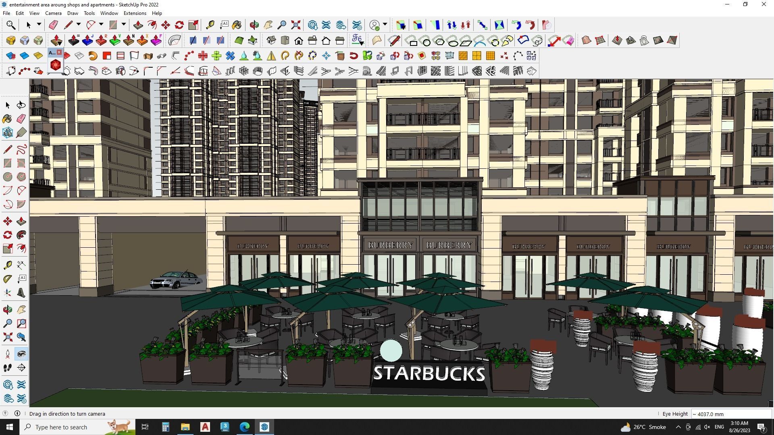Image resolution: width=774 pixels, height=435 pixels.
Task: Select the 3D Text tool in left toolbar
Action: [x=21, y=293]
